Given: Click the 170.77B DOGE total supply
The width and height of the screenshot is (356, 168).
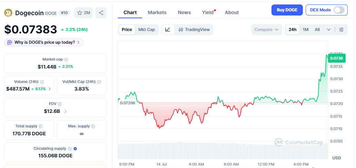Looking at the screenshot, I should (29, 134).
